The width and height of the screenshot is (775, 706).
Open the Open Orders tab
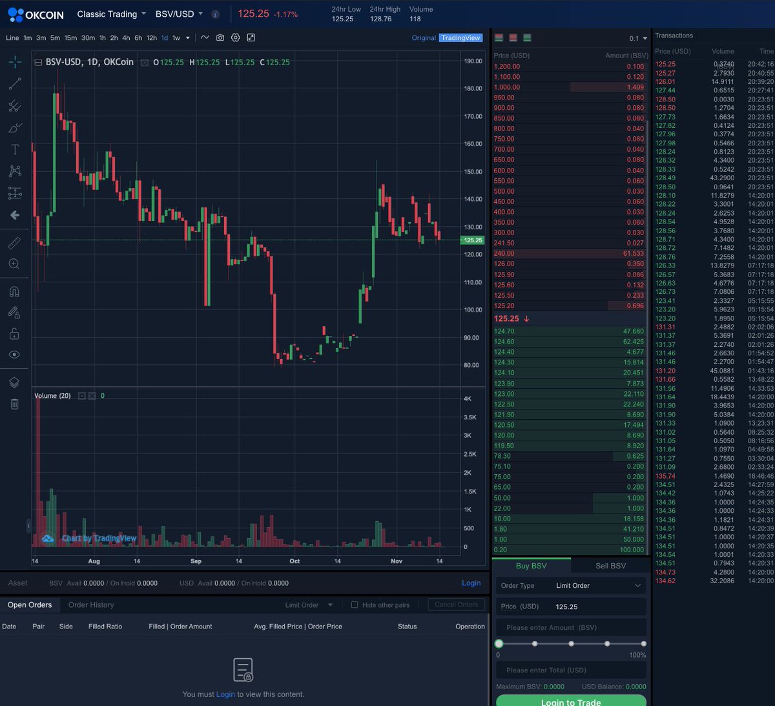(30, 605)
